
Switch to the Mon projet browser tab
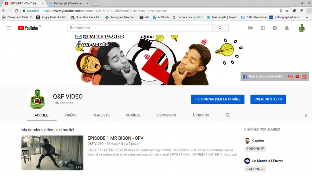click(68, 3)
